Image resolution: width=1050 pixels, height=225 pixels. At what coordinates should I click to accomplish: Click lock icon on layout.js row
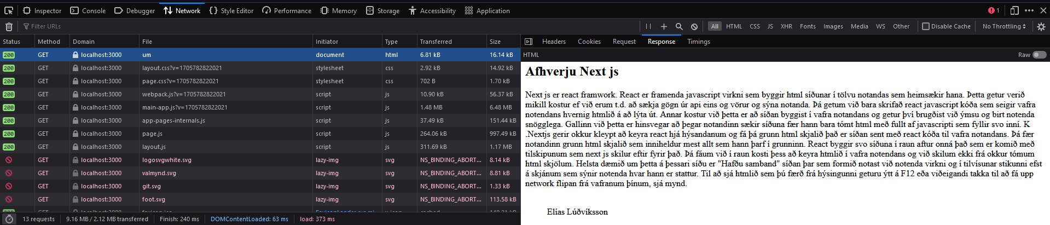tap(76, 147)
